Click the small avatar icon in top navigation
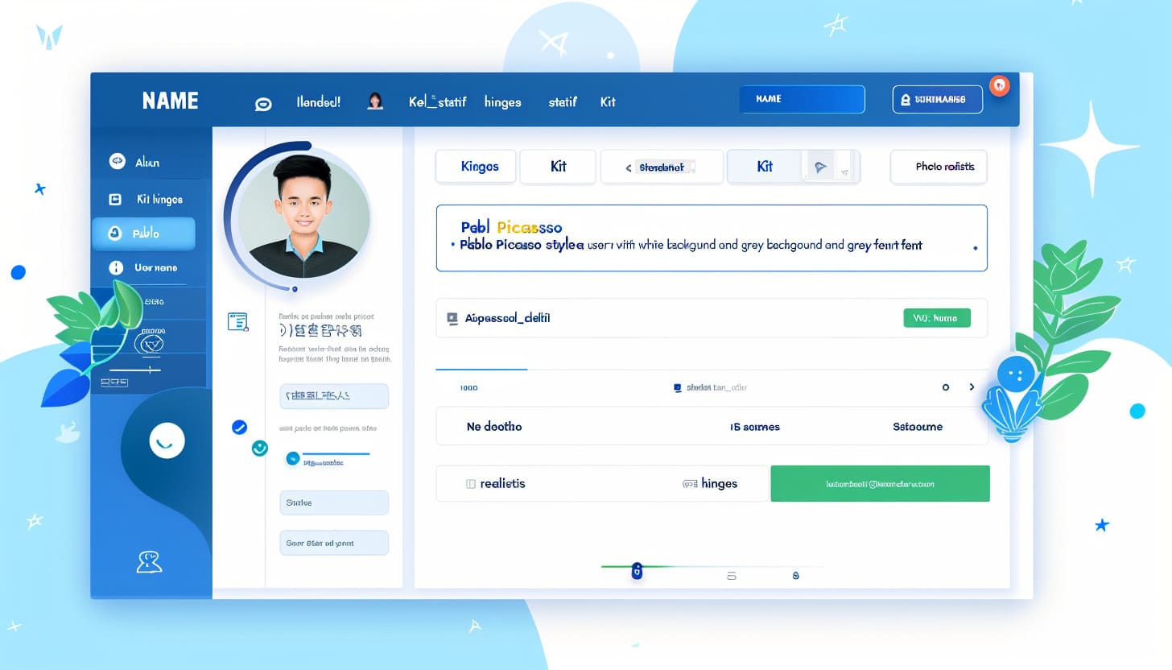 [x=374, y=101]
